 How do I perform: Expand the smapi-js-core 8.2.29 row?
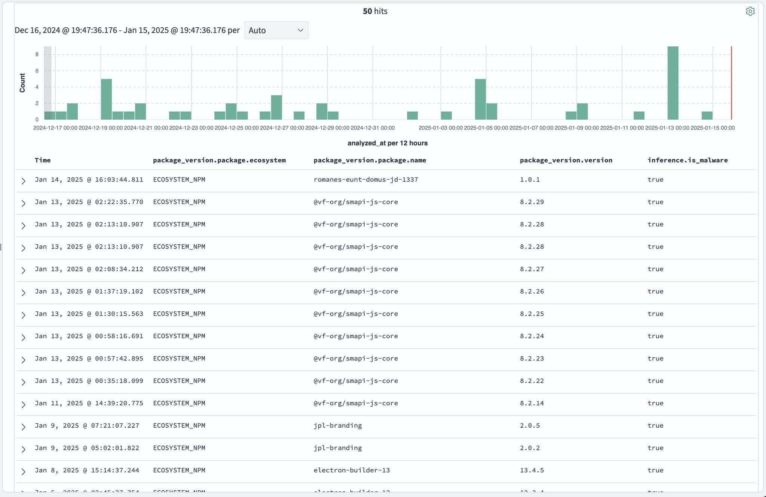(23, 203)
